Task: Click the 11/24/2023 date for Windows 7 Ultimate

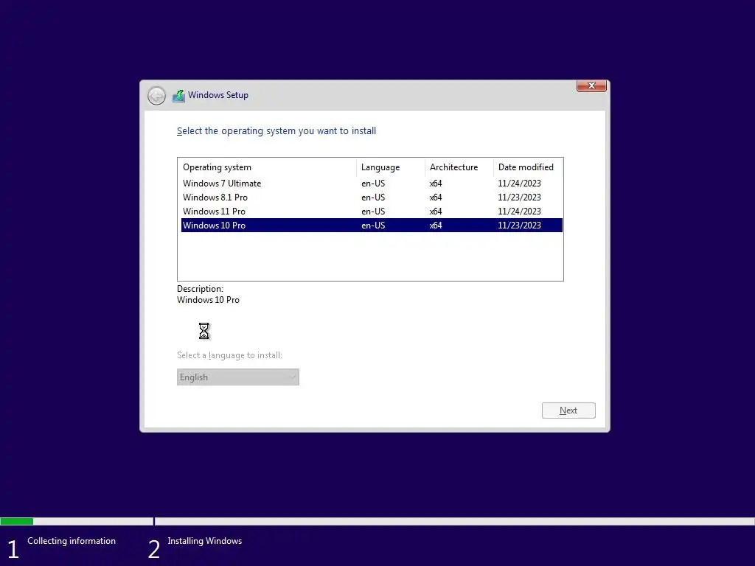Action: (519, 184)
